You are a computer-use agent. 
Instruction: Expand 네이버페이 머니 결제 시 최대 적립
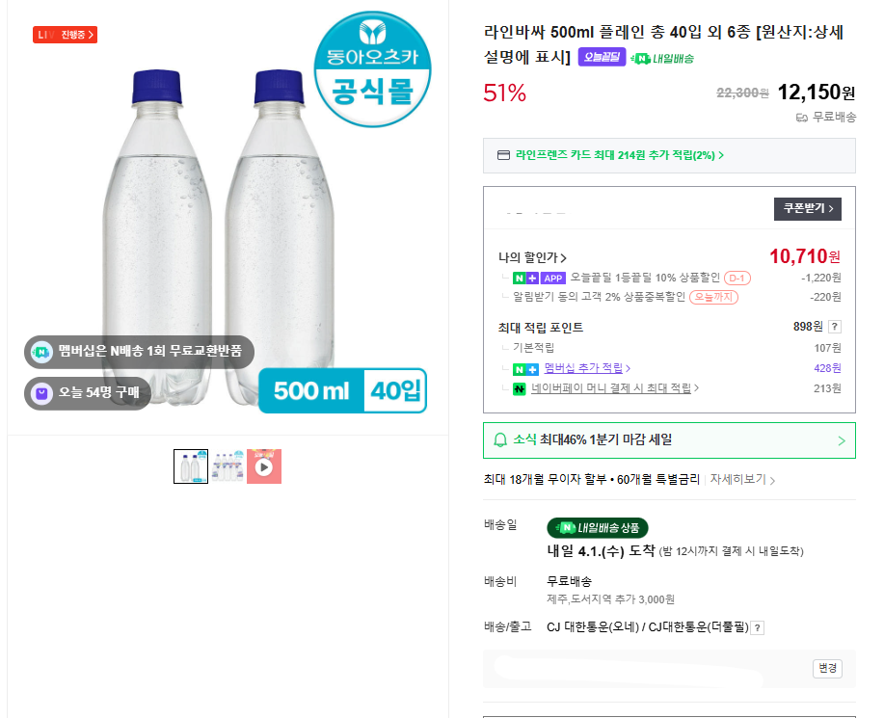click(x=615, y=388)
